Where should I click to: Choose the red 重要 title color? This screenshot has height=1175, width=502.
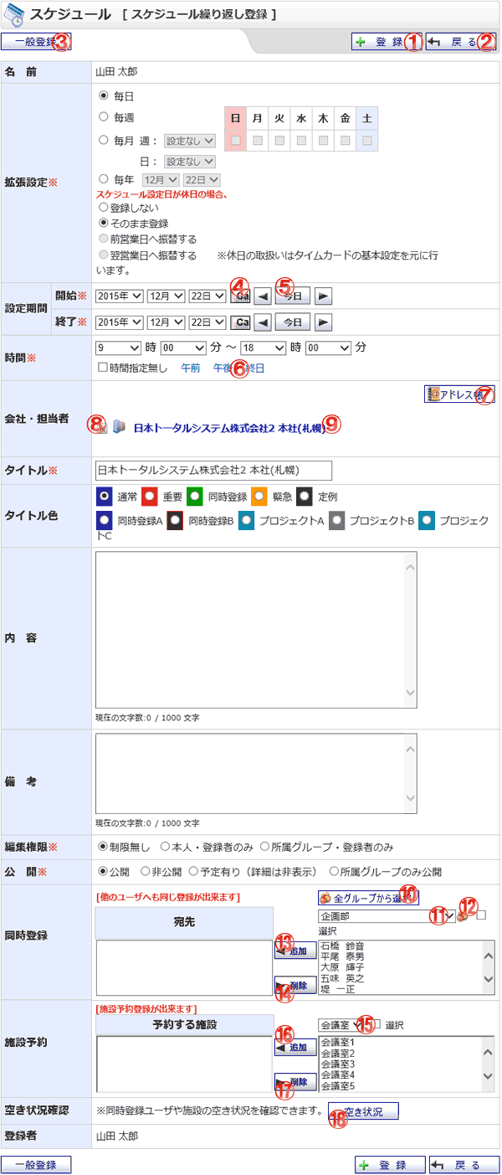[150, 496]
